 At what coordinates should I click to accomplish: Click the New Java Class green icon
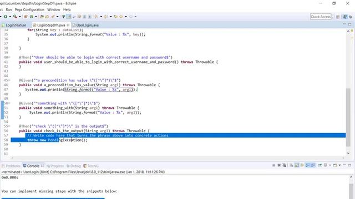pyautogui.click(x=31, y=17)
